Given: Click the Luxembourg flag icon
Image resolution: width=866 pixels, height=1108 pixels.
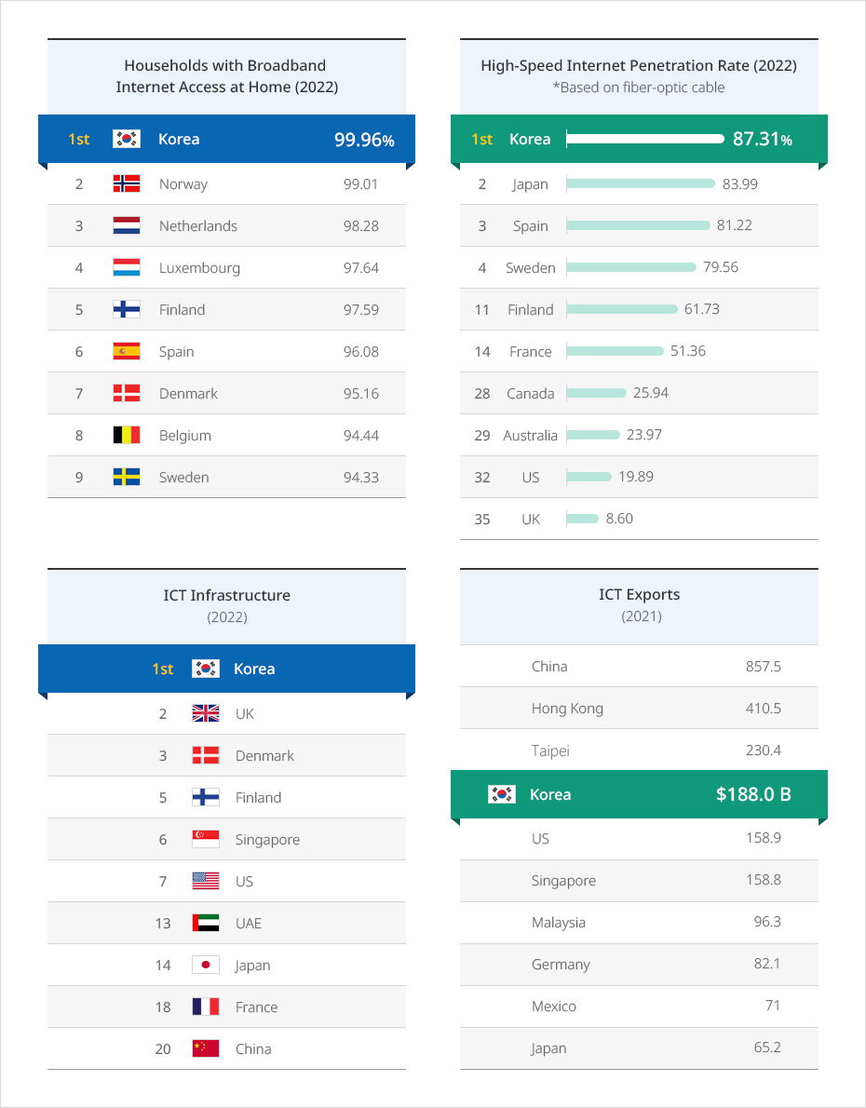Looking at the screenshot, I should [127, 268].
